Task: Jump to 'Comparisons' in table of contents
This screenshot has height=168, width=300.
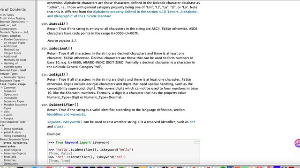Action: (x=8, y=29)
